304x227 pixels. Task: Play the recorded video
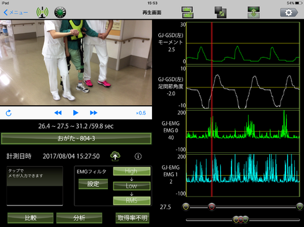[x=76, y=113]
